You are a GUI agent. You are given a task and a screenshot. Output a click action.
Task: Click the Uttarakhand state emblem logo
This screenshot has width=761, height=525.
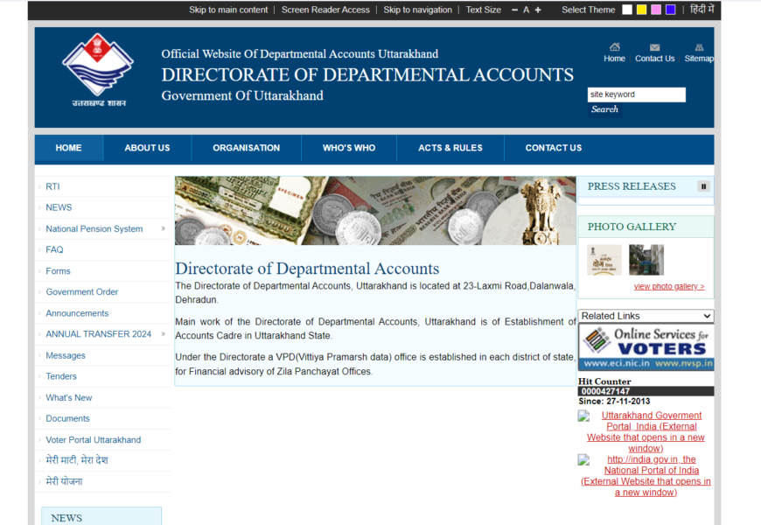[x=98, y=66]
